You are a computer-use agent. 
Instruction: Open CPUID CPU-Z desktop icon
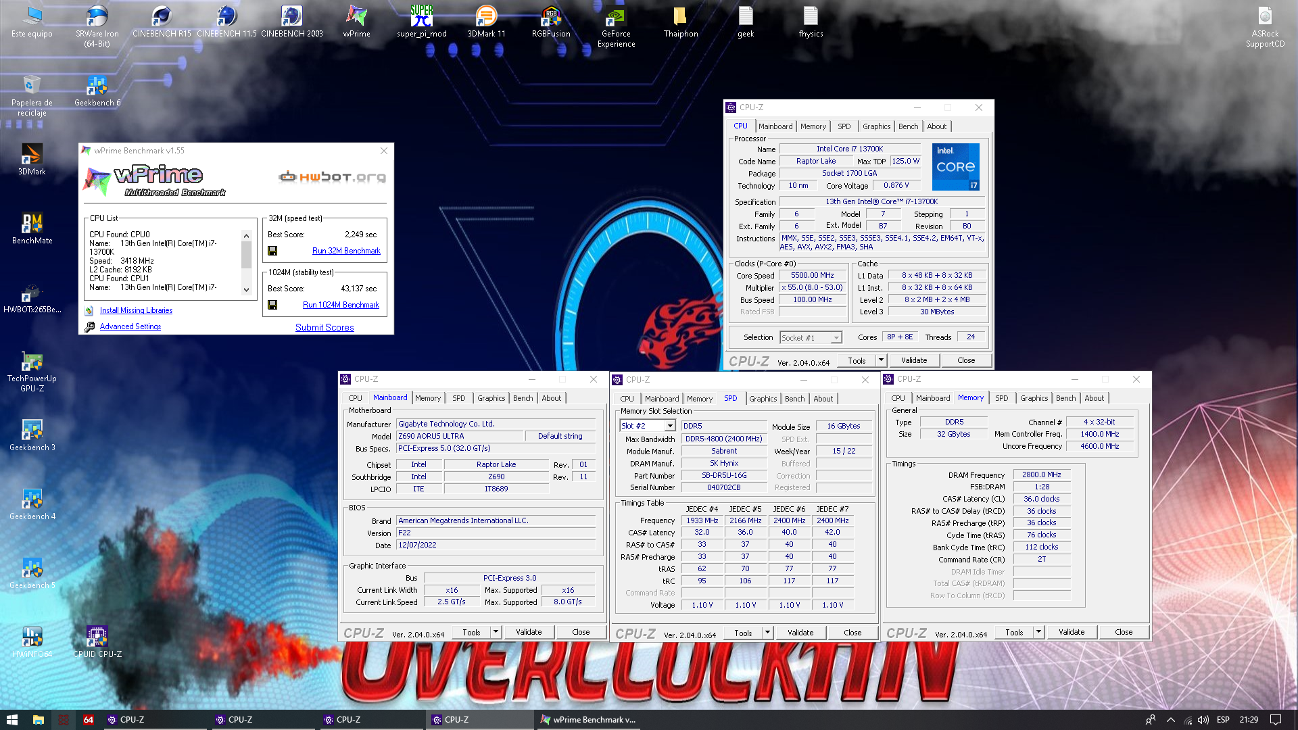[97, 642]
